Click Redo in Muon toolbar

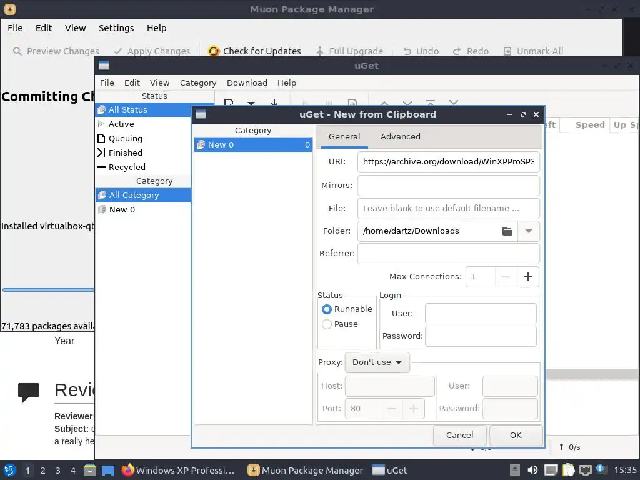click(x=471, y=51)
